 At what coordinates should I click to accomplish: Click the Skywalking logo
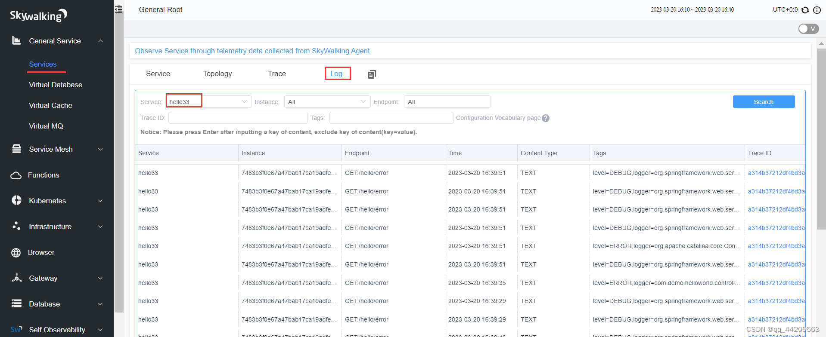(39, 15)
